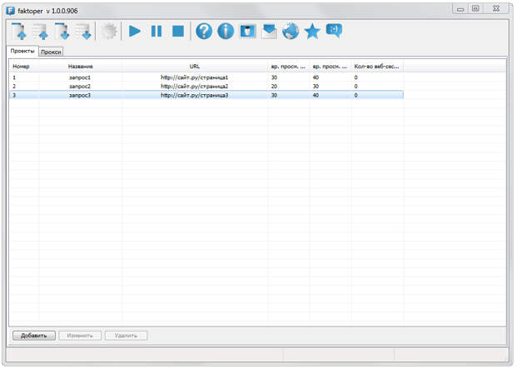Sort by the Название column header
This screenshot has height=369, width=516.
[80, 66]
